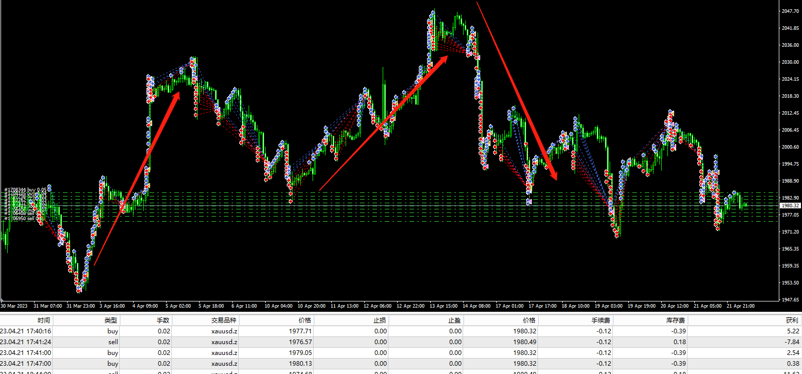Click the 2000.60 label on price scale
This screenshot has width=802, height=374.
click(791, 147)
